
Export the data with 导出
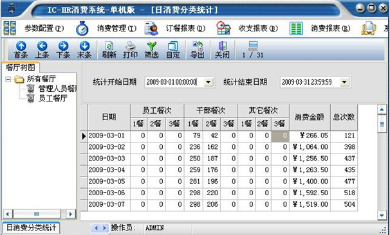point(197,49)
